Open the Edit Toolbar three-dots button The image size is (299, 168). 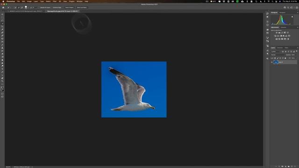click(2, 84)
